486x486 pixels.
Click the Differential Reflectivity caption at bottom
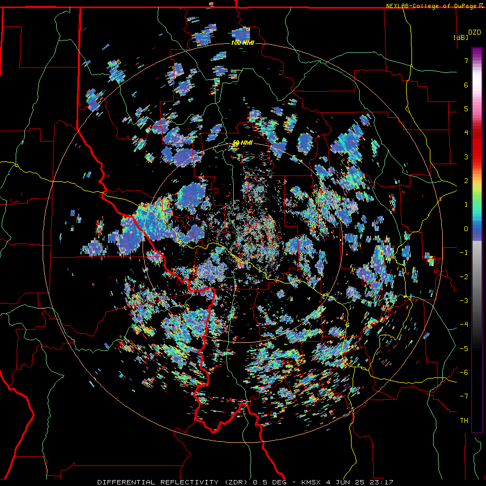246,482
